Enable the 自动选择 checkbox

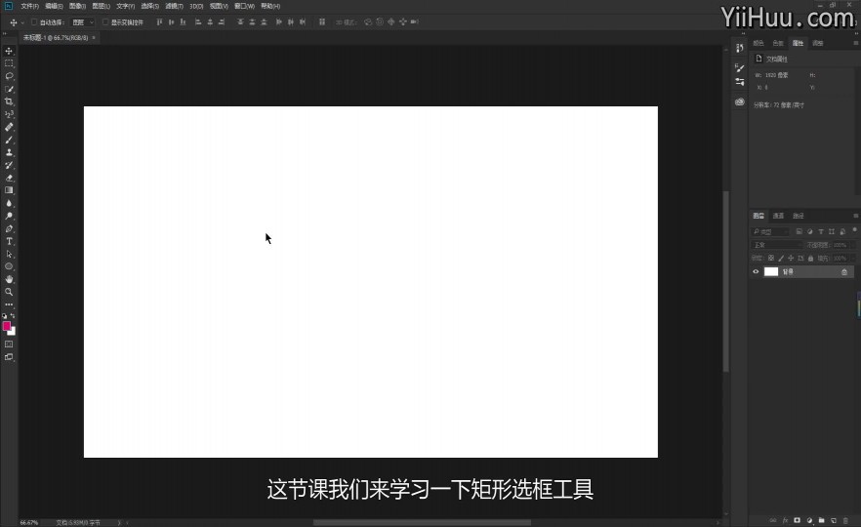click(x=34, y=21)
